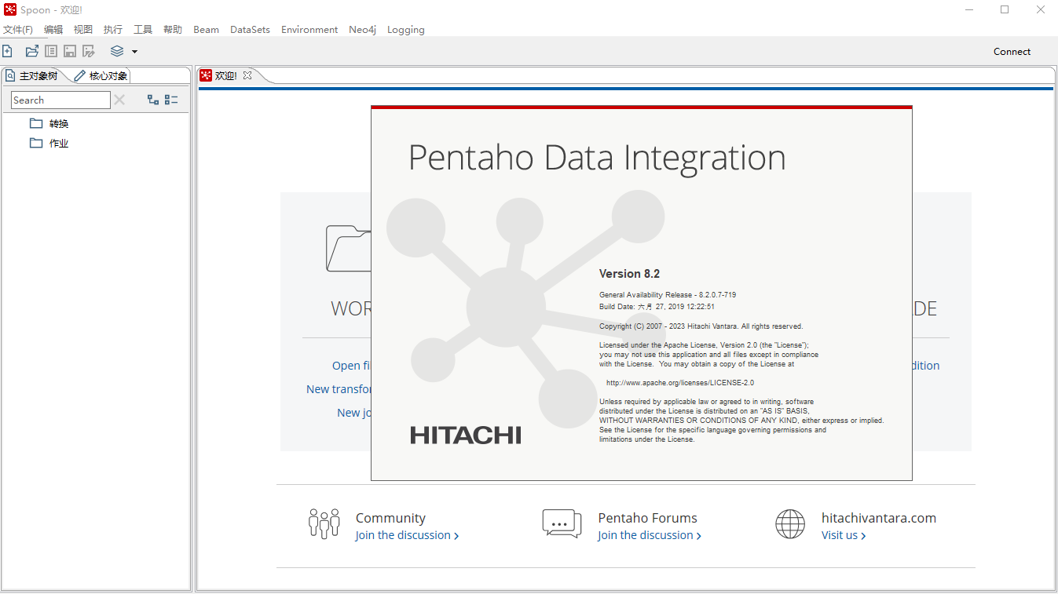Click the Build Date line on splash

(x=657, y=307)
